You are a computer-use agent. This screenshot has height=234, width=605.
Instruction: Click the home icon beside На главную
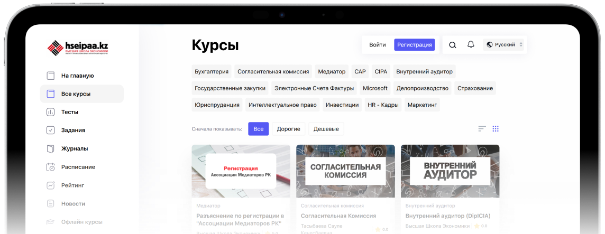coord(51,76)
